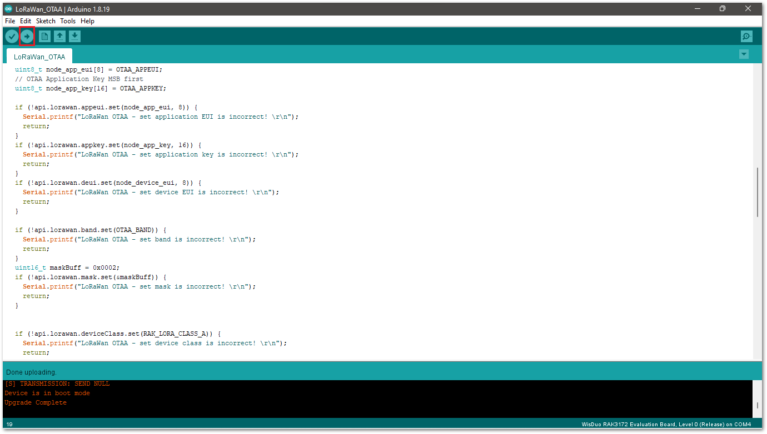Click 'set application key is incorrect' printf line
Viewport: 767px width, 434px height.
tap(161, 154)
